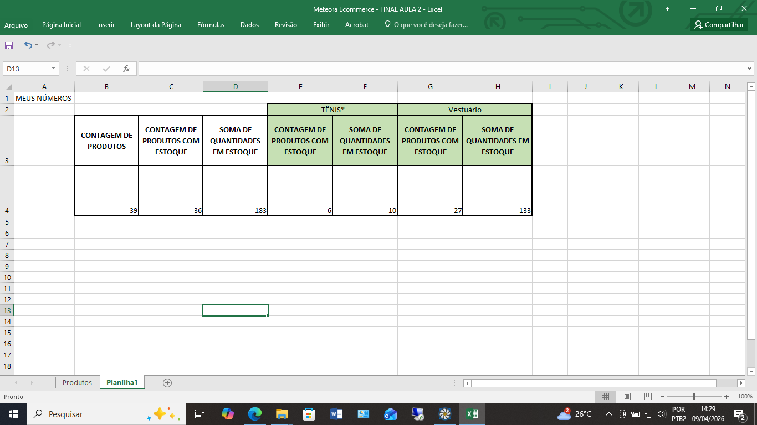
Task: Click the horizontal scrollbar right arrow
Action: [741, 383]
